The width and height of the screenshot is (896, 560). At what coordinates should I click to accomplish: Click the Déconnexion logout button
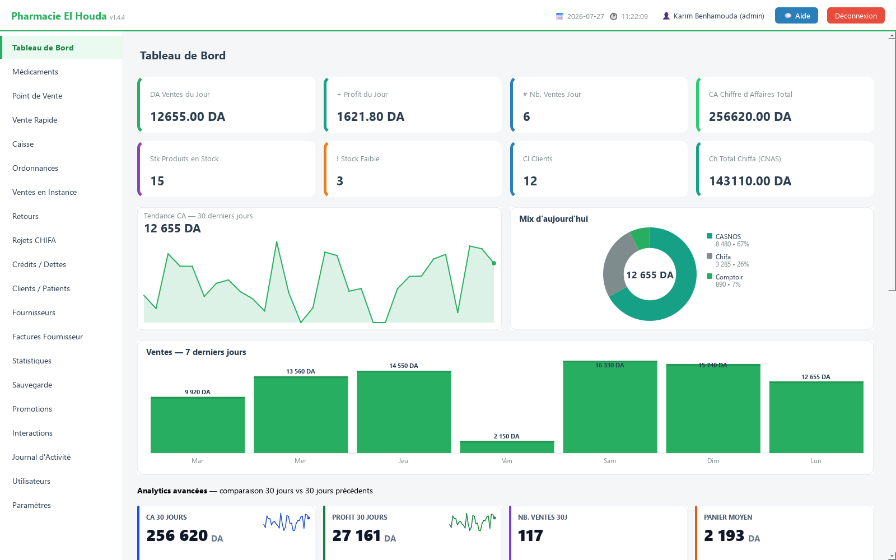point(856,16)
